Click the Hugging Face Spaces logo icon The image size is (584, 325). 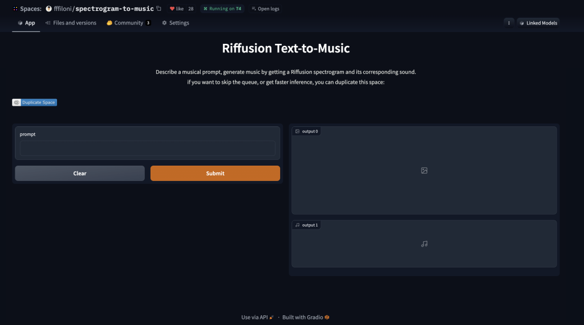(x=15, y=9)
